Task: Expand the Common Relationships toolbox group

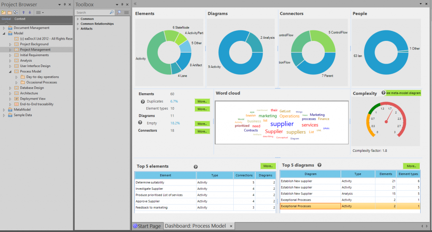Action: (x=78, y=24)
